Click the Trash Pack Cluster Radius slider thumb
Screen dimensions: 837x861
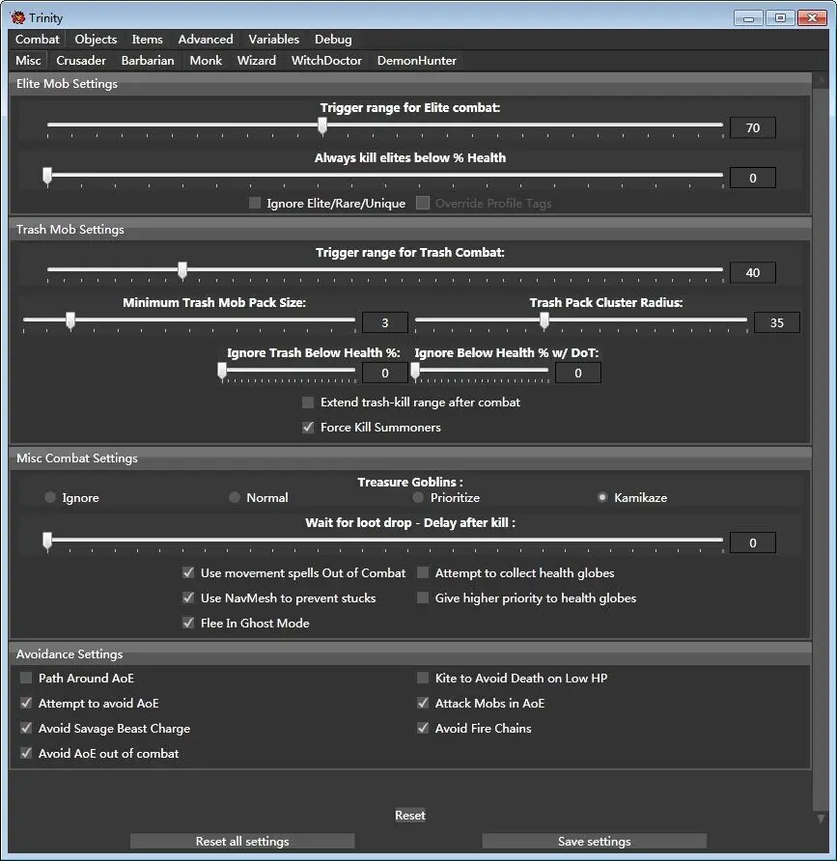(x=544, y=321)
